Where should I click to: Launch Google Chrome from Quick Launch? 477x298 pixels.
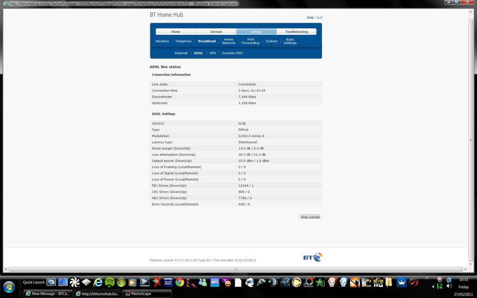coord(180,283)
